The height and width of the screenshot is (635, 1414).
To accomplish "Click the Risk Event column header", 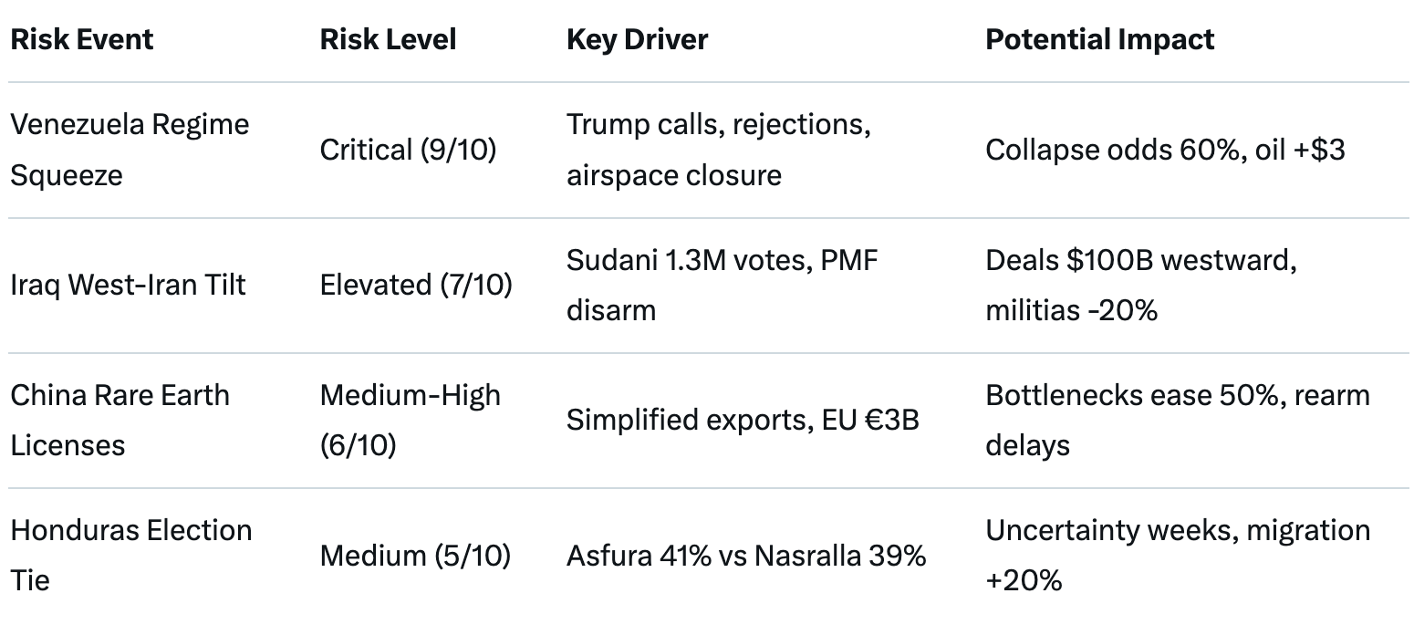I will click(x=82, y=39).
